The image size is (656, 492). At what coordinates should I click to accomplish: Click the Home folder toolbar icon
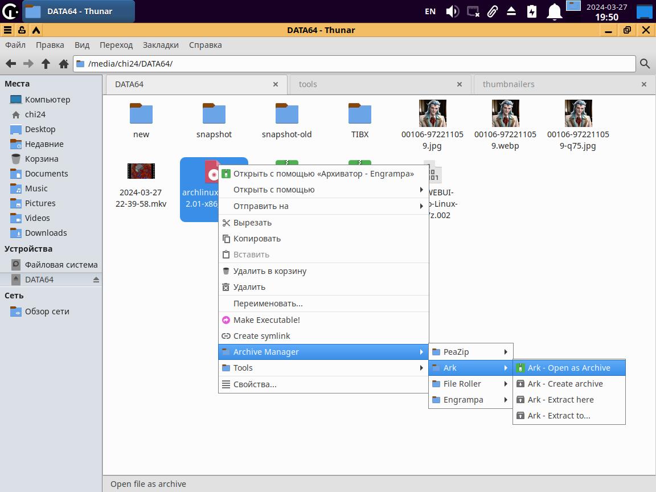click(64, 64)
